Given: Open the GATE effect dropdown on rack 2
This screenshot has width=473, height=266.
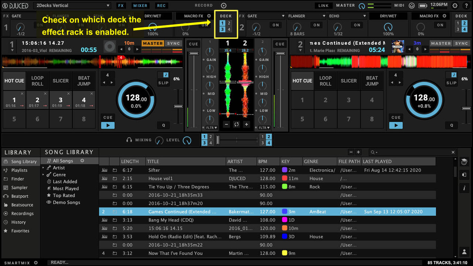Looking at the screenshot, I should 266,16.
